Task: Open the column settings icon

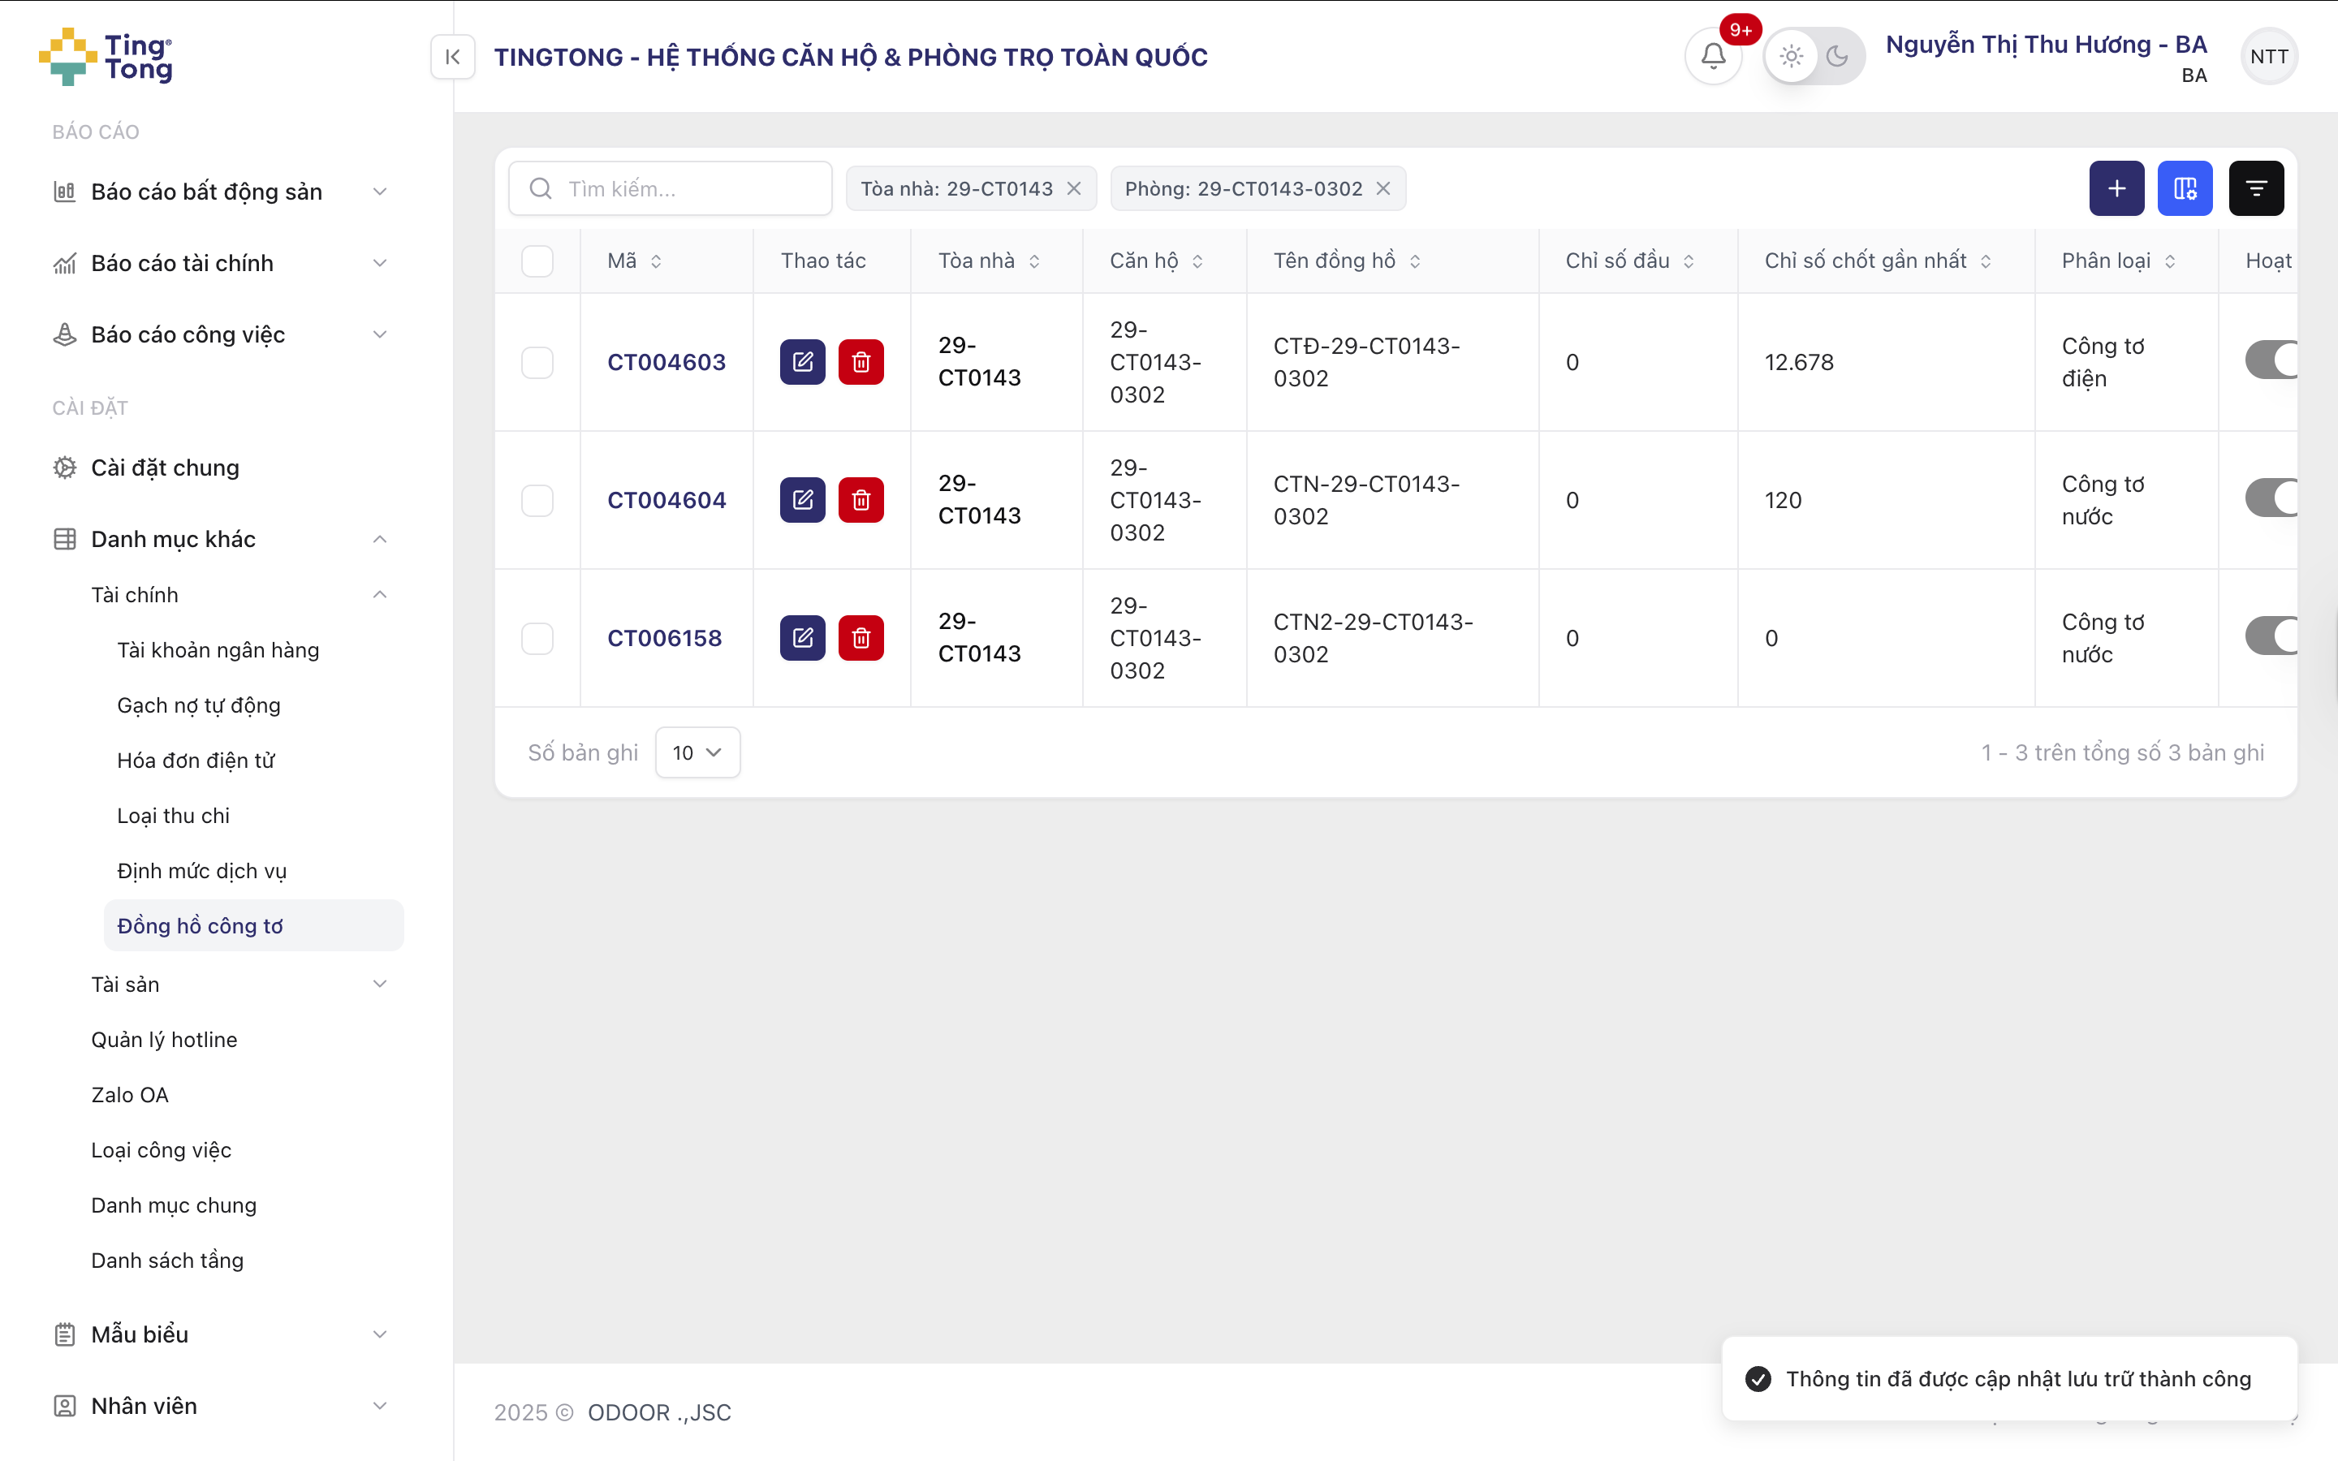Action: 2185,188
